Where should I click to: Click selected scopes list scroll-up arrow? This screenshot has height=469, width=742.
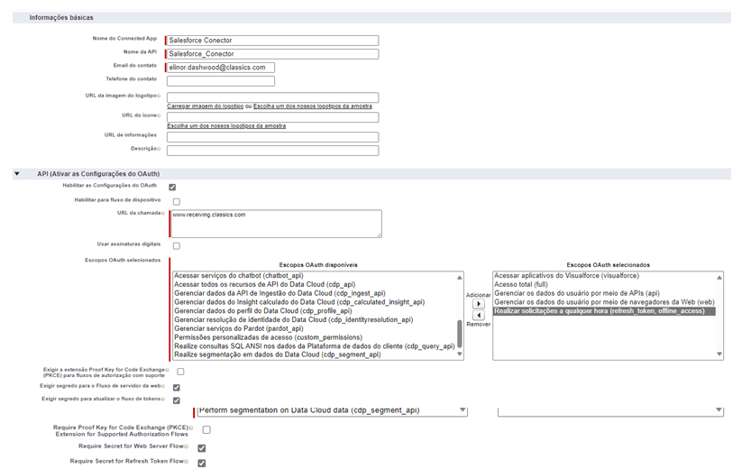point(719,277)
